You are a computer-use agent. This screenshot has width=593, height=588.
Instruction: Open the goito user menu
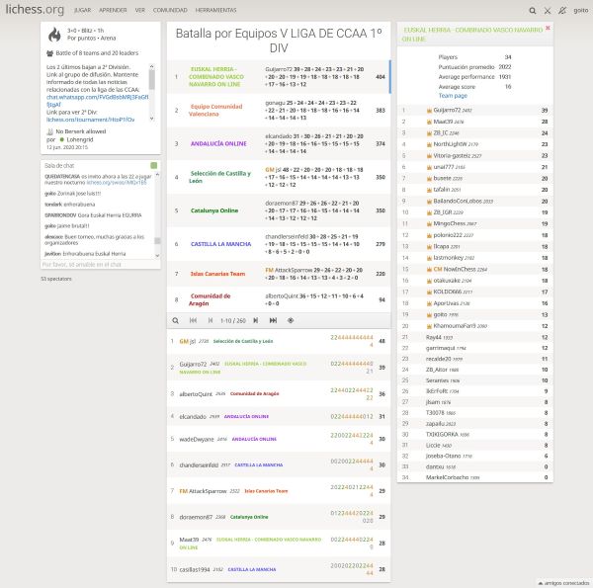tap(581, 9)
